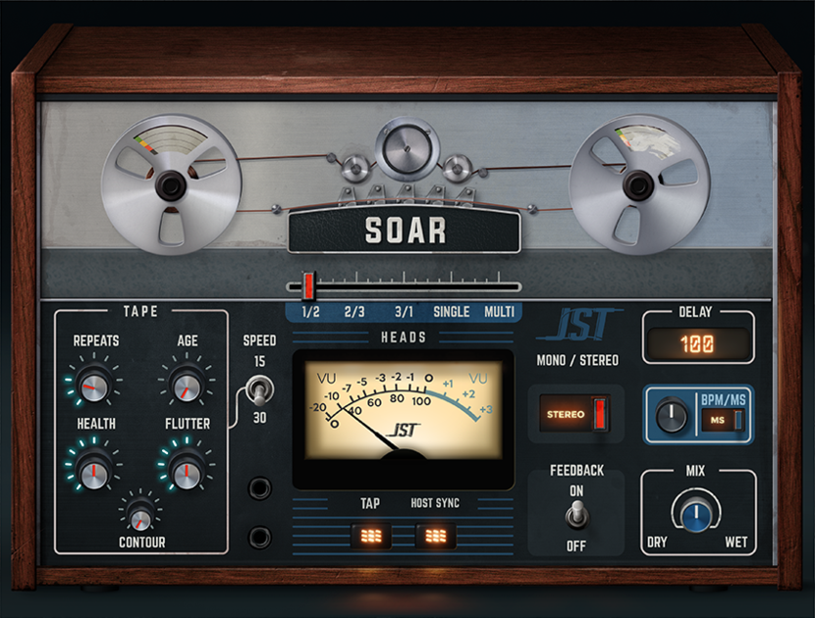
Task: Click the Tap tempo button
Action: 370,536
